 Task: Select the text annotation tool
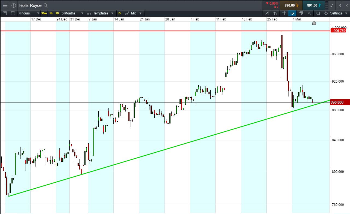275,13
